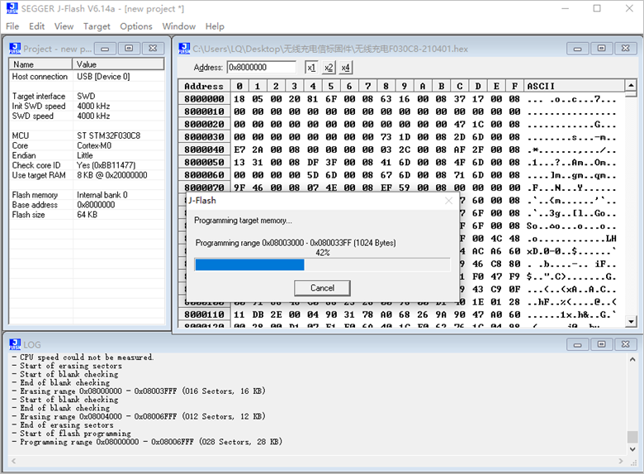
Task: Click the MCU value ST STM32F030C8
Action: click(x=108, y=135)
